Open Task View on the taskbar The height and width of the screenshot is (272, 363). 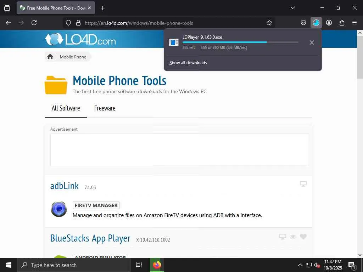point(139,265)
